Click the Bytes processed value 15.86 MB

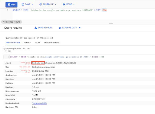point(37,91)
